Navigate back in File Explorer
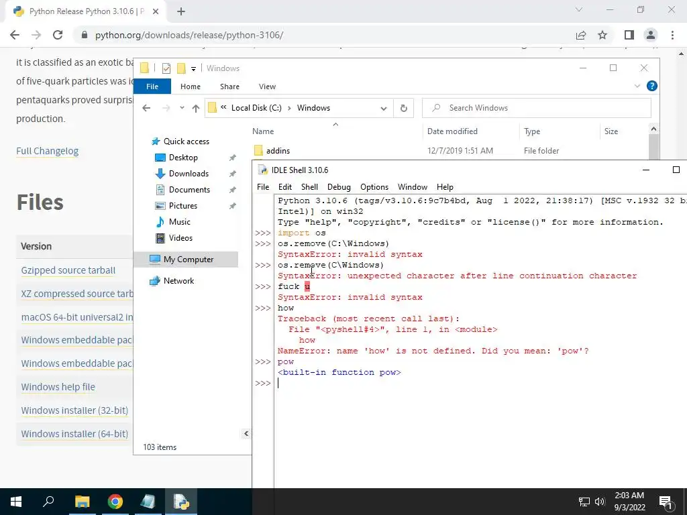 click(146, 108)
